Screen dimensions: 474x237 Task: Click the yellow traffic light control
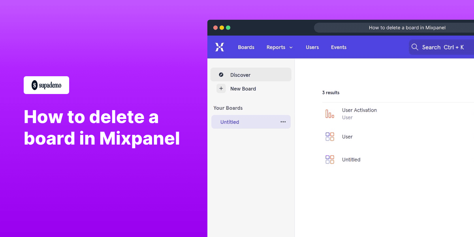pos(222,27)
